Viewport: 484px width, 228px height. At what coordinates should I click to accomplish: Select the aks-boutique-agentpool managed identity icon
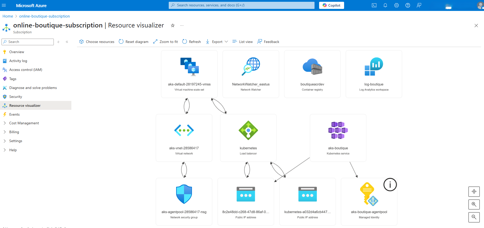point(369,194)
